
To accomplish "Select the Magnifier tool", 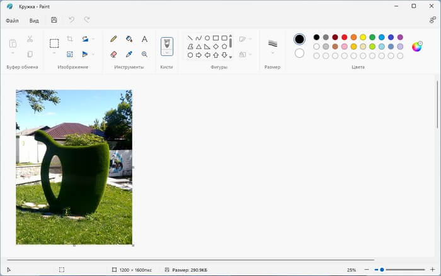I will tap(144, 55).
